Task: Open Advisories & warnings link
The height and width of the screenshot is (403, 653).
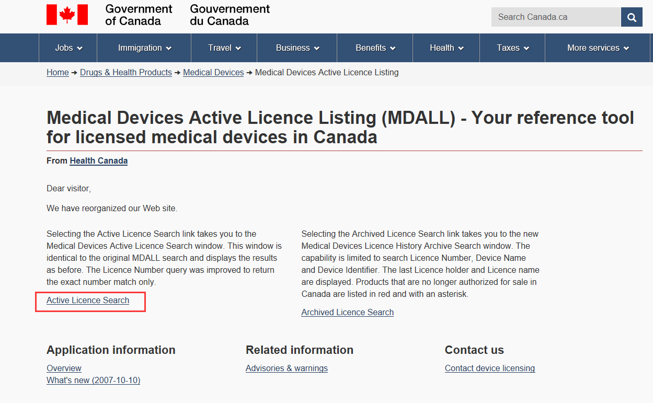Action: point(287,369)
